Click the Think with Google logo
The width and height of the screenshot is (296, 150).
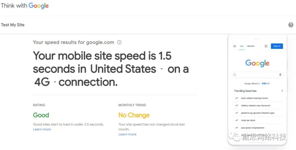[x=25, y=6]
